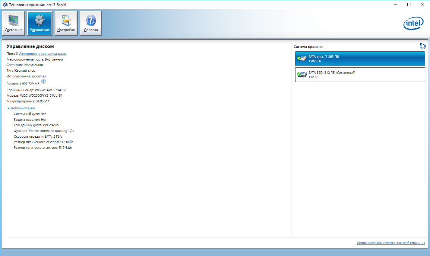Image resolution: width=430 pixels, height=256 pixels.
Task: Refresh the storage system view
Action: [422, 46]
